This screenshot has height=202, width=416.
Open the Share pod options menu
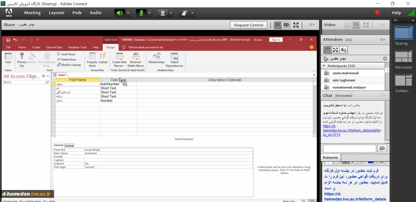point(312,24)
